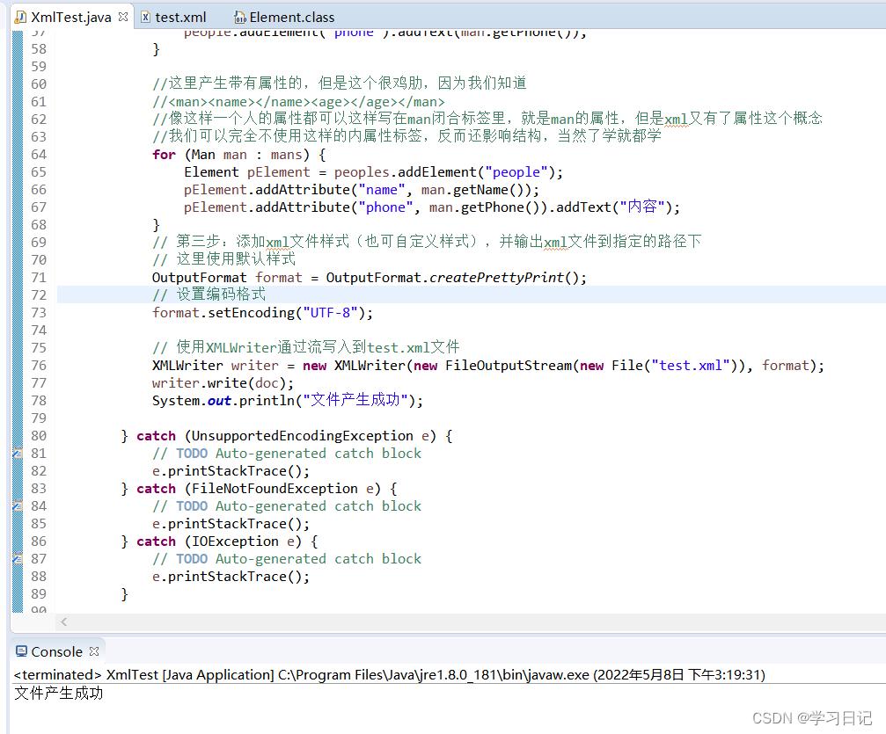Click the '文件产生成功' output in Console
Viewport: 886px width, 734px height.
tap(59, 693)
